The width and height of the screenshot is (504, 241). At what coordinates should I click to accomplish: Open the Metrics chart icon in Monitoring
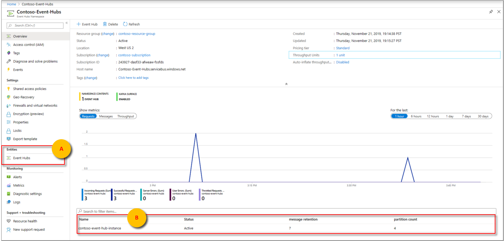point(9,186)
